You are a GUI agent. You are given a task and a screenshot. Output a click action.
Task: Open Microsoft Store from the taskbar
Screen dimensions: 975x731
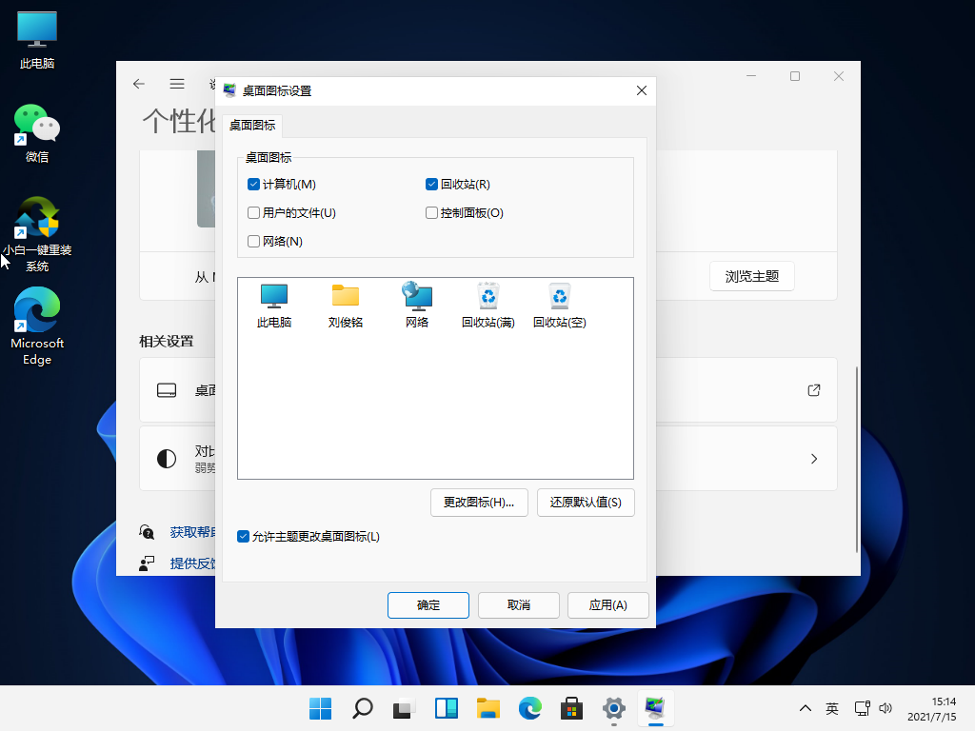click(x=570, y=708)
